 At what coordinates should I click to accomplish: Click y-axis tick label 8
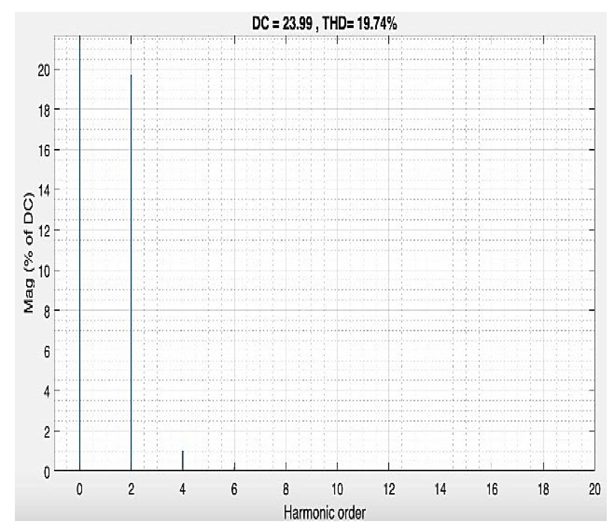[x=47, y=312]
